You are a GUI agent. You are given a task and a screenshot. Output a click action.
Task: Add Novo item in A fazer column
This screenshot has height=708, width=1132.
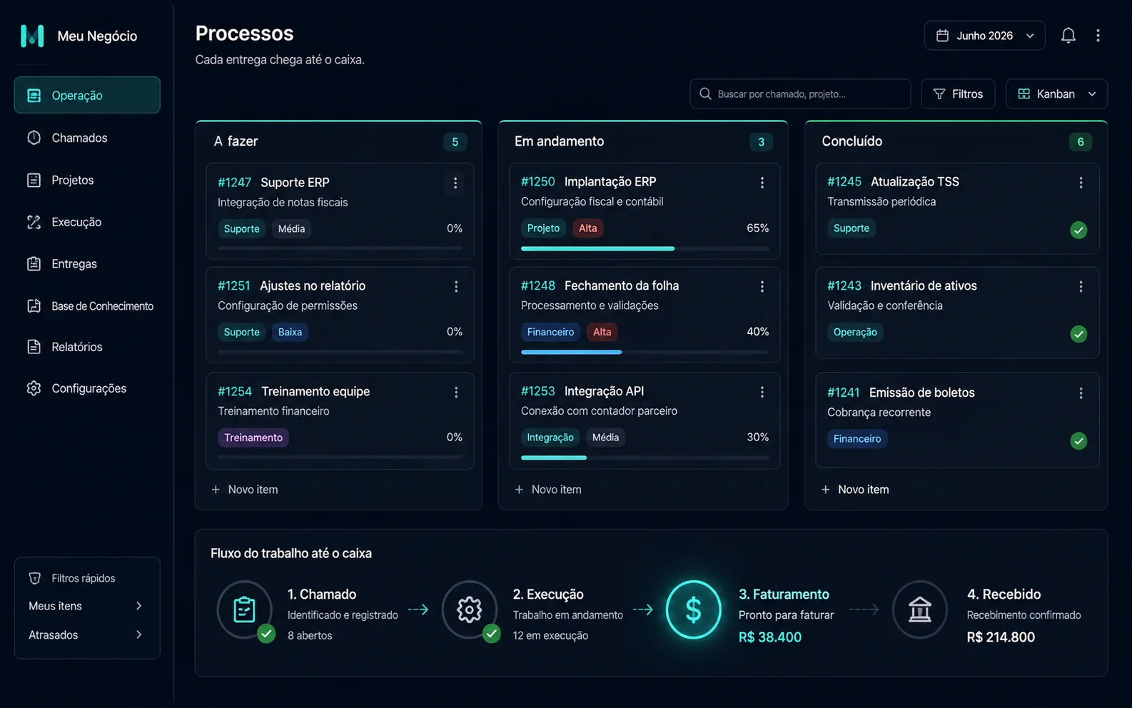point(245,490)
